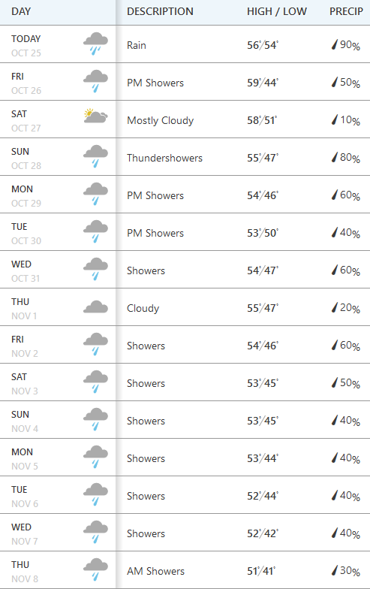Screen dimensions: 370x589
Task: Click the precip raindrop icon showing 10%
Action: pos(335,120)
